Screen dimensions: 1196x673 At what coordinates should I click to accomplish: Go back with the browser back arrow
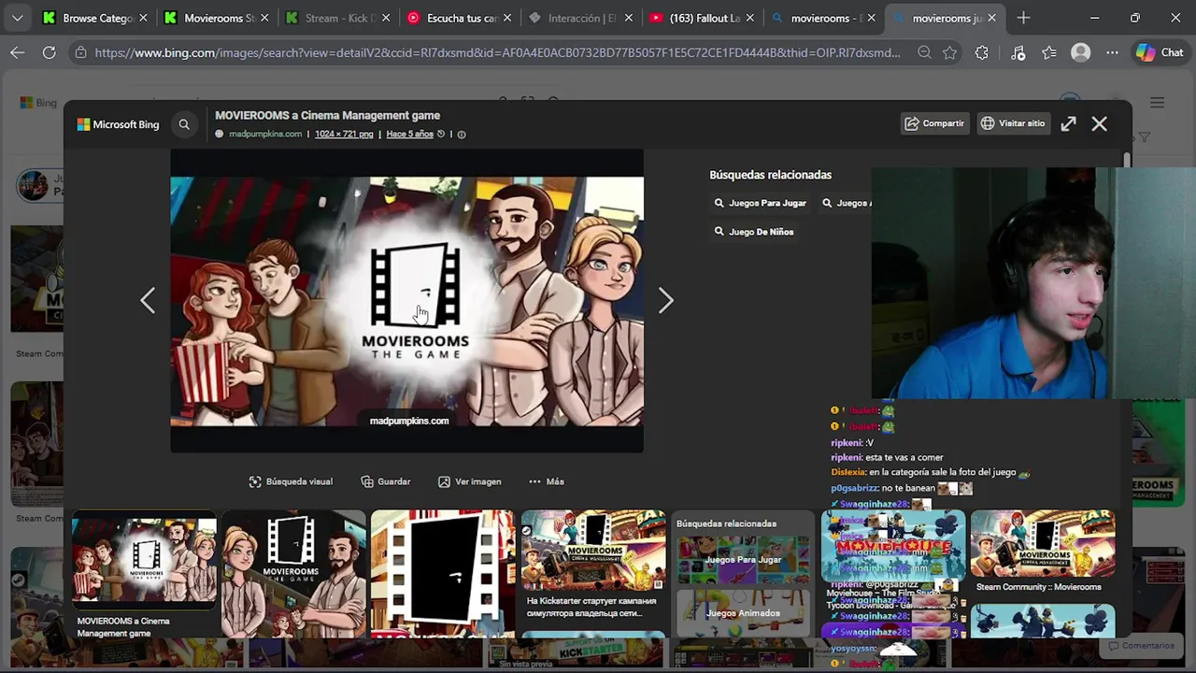pyautogui.click(x=17, y=53)
